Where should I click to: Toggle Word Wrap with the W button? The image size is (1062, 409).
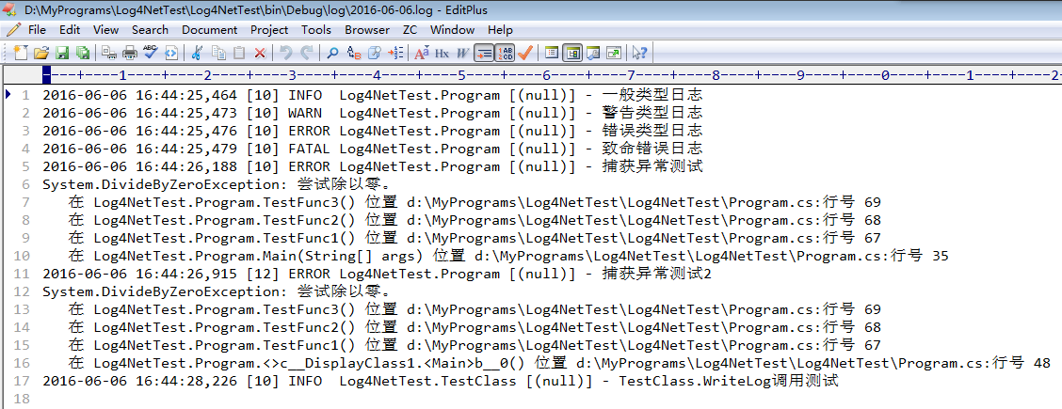[462, 53]
